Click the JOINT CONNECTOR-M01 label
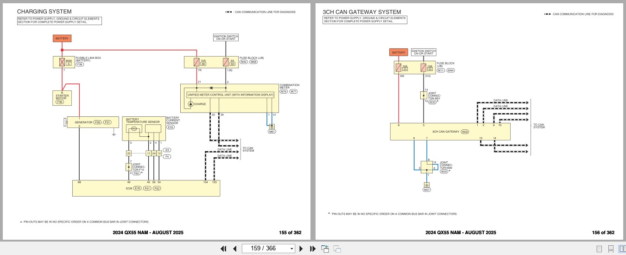This screenshot has height=255, width=626. click(x=435, y=96)
